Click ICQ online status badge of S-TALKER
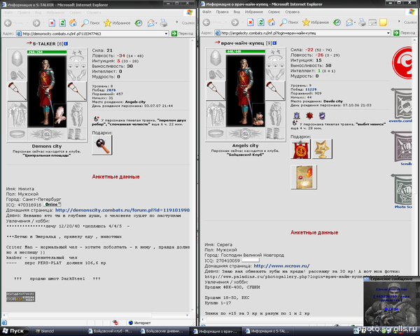 (52, 204)
